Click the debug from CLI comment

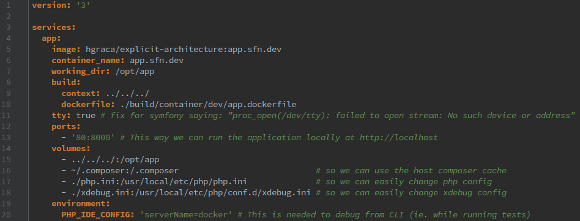[384, 215]
